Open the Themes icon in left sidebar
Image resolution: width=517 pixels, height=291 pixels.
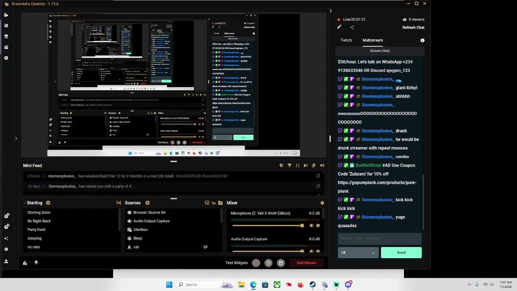point(6,25)
